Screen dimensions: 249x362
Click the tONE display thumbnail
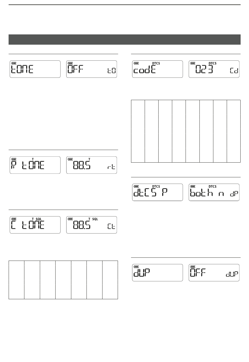coord(35,69)
